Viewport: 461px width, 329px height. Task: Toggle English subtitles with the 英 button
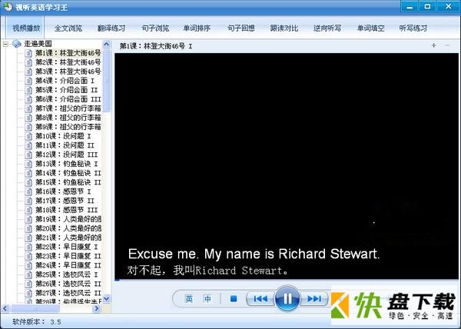[x=189, y=299]
